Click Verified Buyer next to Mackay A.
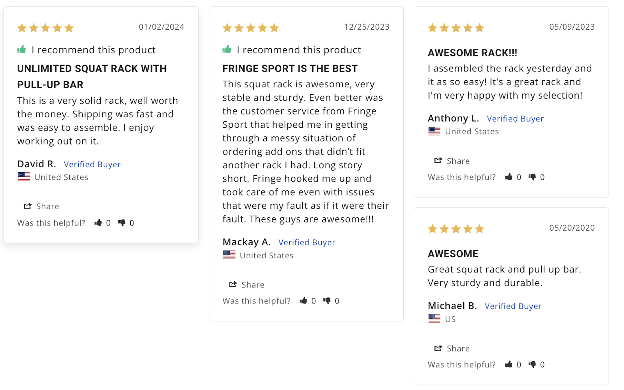The height and width of the screenshot is (390, 624). pyautogui.click(x=307, y=242)
